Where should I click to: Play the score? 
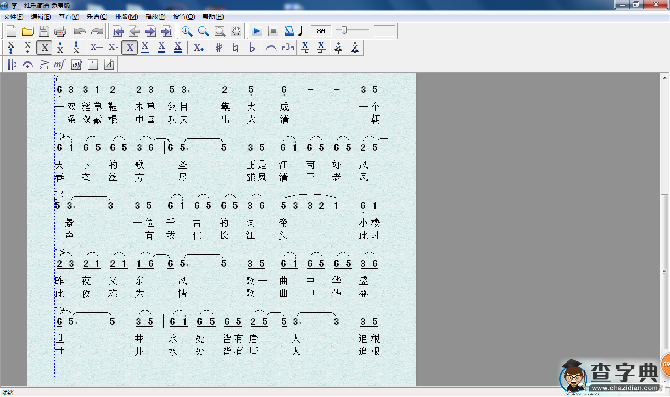(x=256, y=31)
